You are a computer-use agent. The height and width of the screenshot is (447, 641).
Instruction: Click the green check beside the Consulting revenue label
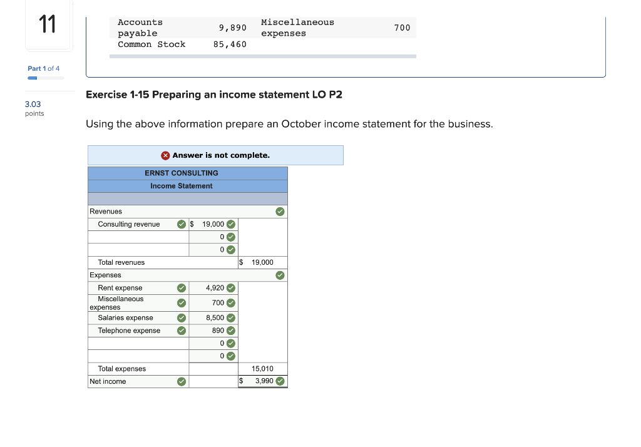(x=182, y=224)
